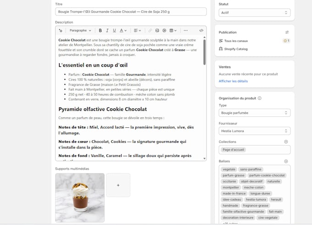Viewport: 312px width, 225px height.
Task: Click the herault tag
Action: click(x=276, y=199)
